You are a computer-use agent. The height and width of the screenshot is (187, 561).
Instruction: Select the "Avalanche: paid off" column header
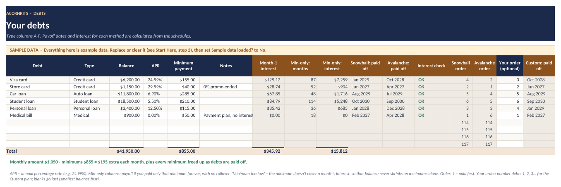pyautogui.click(x=398, y=66)
